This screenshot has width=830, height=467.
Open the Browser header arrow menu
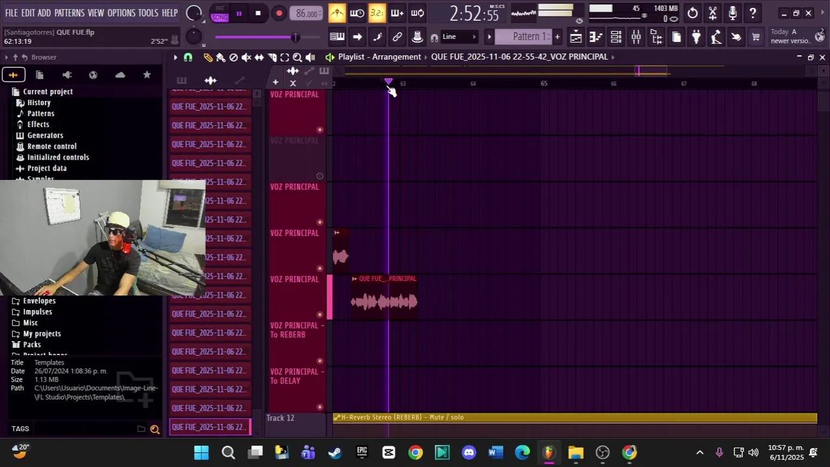point(5,57)
